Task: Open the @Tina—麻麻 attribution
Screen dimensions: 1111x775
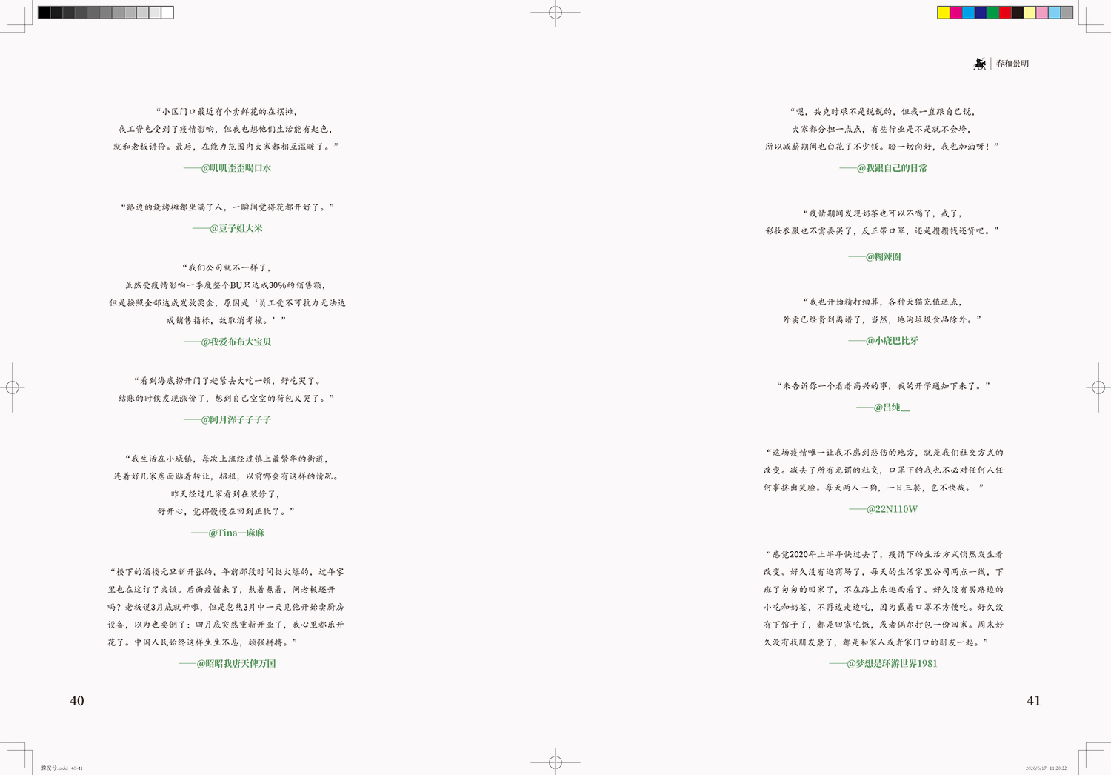Action: click(236, 533)
